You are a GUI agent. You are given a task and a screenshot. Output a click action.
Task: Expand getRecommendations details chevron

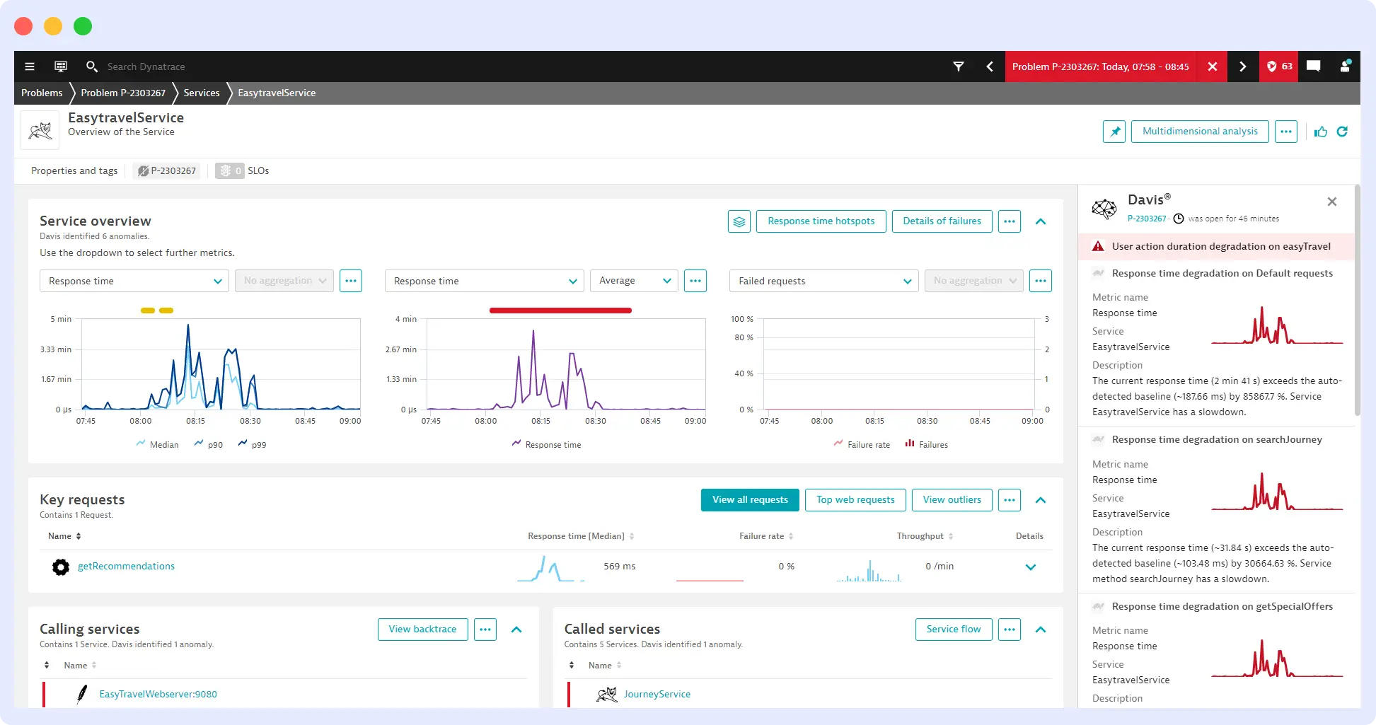click(x=1031, y=567)
